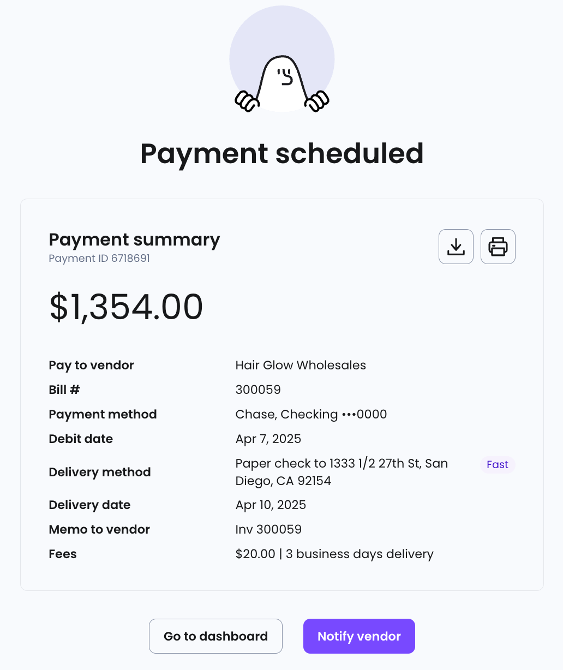Image resolution: width=563 pixels, height=670 pixels.
Task: Click the vendor name Hair Glow Wholesales
Action: [301, 365]
